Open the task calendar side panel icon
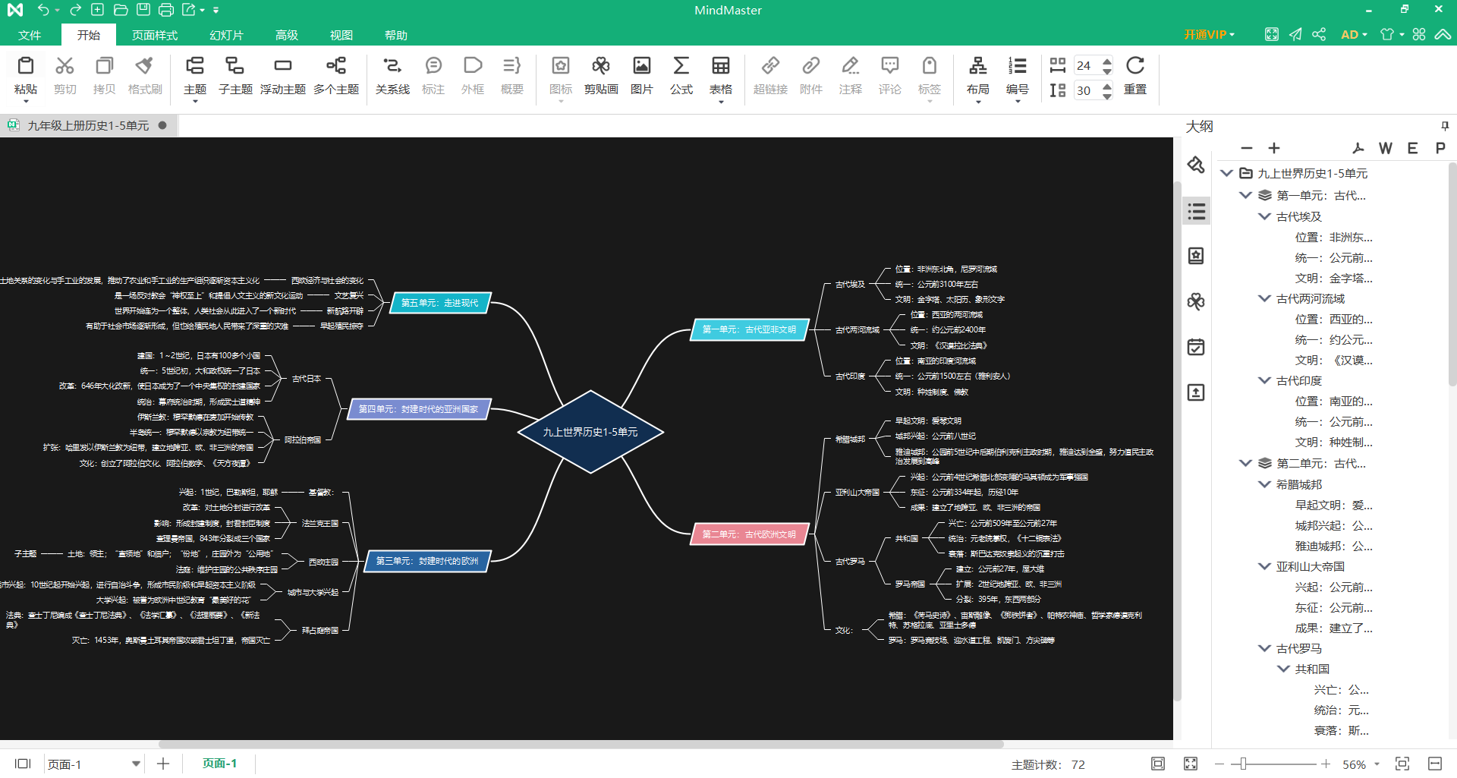The height and width of the screenshot is (778, 1457). (1197, 347)
